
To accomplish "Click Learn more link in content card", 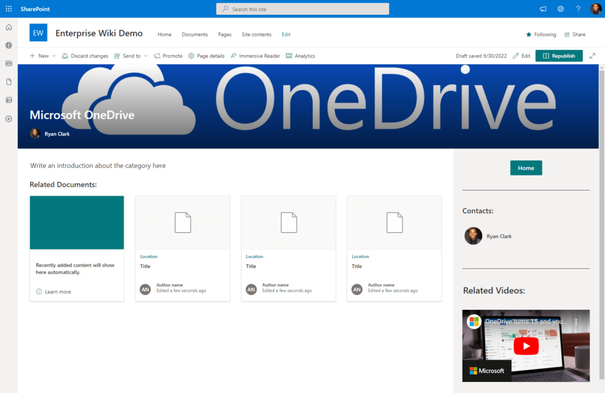I will coord(58,292).
